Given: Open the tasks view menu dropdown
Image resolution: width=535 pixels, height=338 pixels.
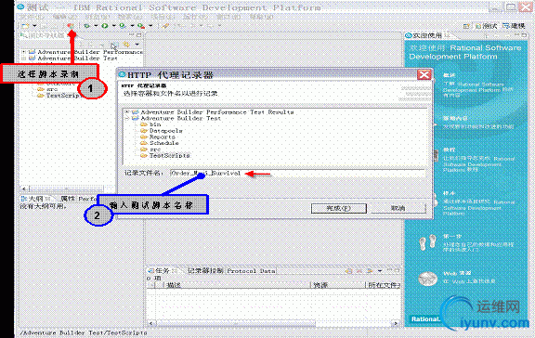Looking at the screenshot, I should (380, 271).
